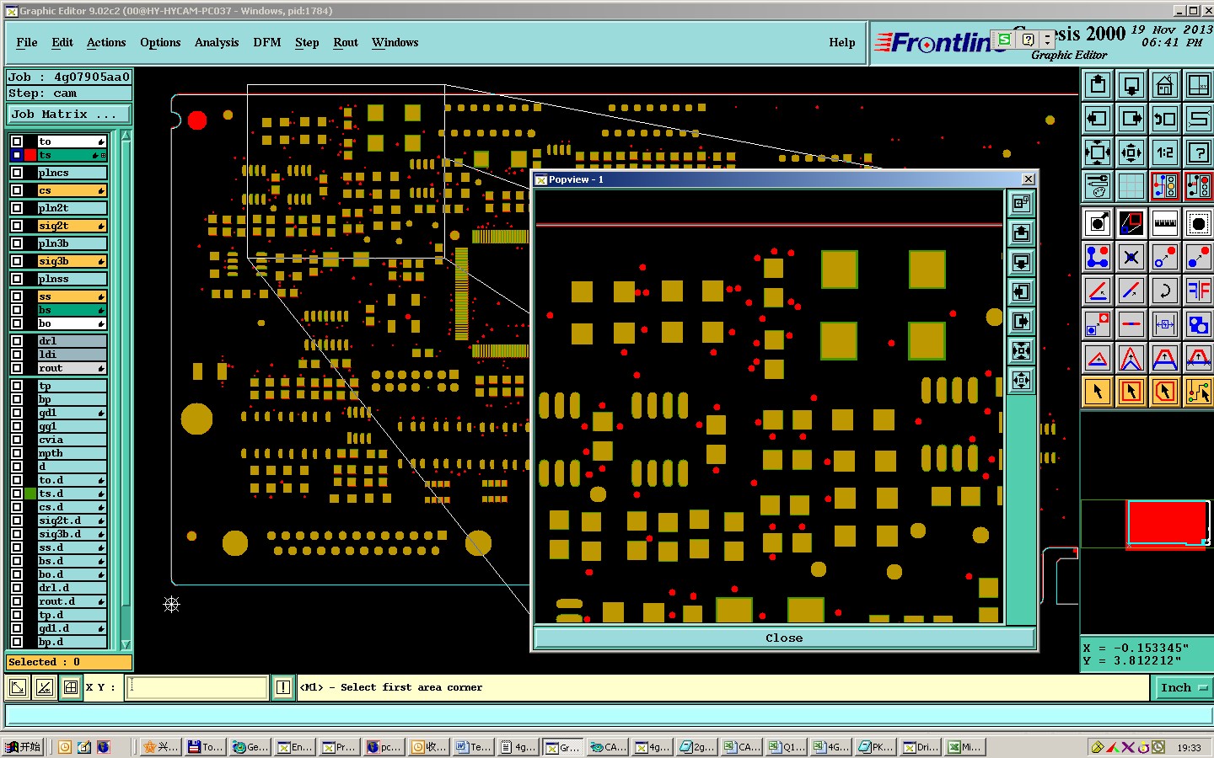Click the pan left icon in main toolbar
1214x758 pixels.
[1098, 119]
